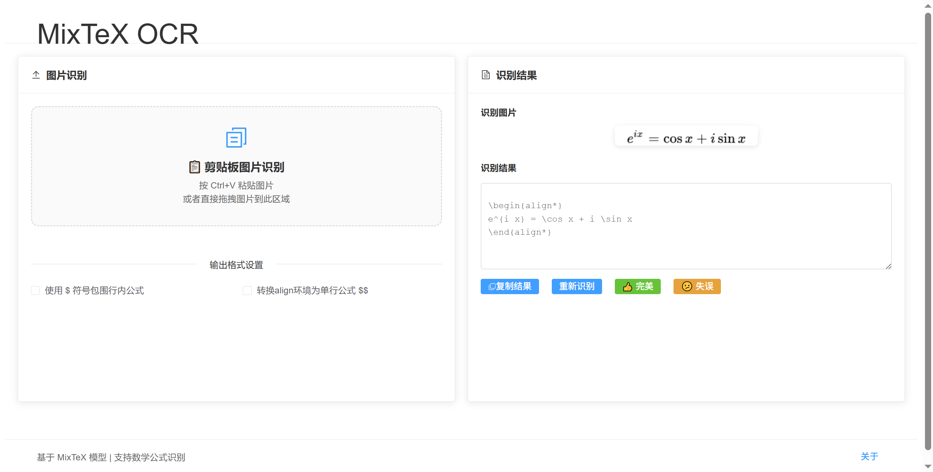Click the 复制结果 button
The width and height of the screenshot is (933, 472).
(510, 286)
